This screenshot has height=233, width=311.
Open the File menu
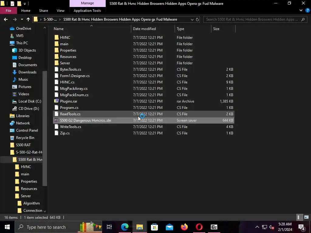9,11
